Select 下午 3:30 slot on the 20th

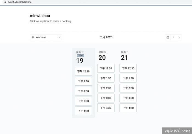tap(106, 98)
